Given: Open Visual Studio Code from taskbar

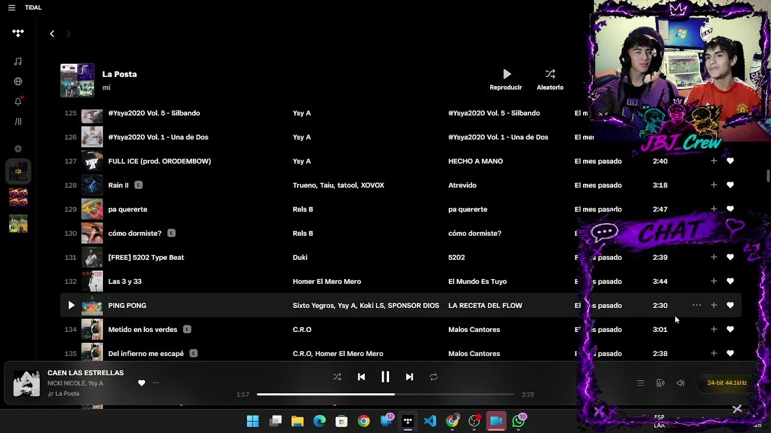Looking at the screenshot, I should 430,421.
